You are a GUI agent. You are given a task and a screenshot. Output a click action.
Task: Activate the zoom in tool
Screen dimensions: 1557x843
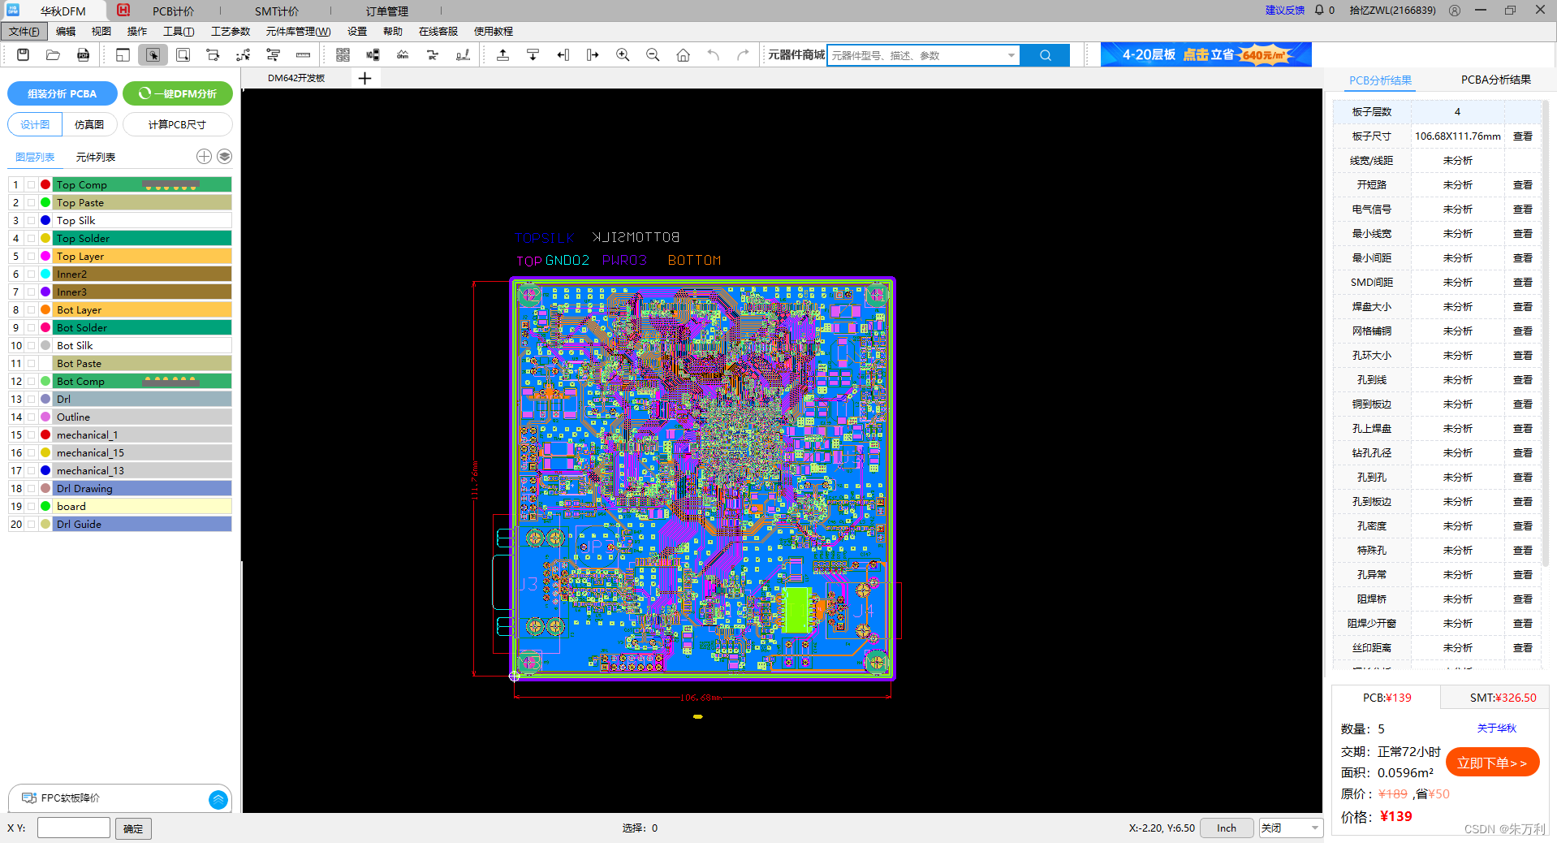(623, 54)
